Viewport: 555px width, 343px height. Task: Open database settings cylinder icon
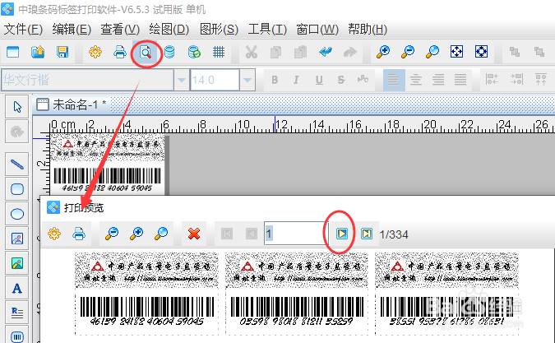coord(169,52)
